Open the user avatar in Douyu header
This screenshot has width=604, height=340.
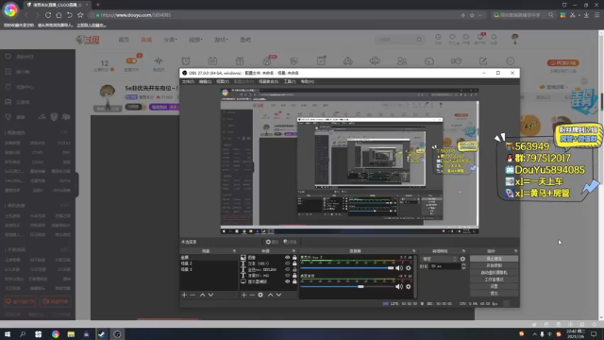click(514, 38)
